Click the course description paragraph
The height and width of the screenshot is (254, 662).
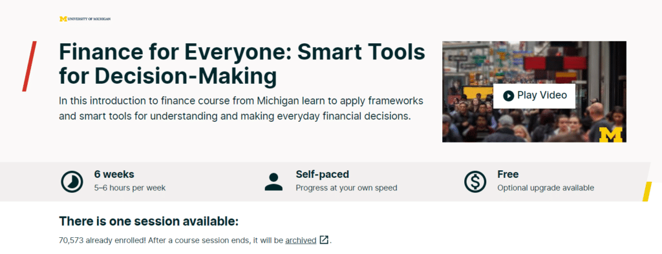coord(241,109)
